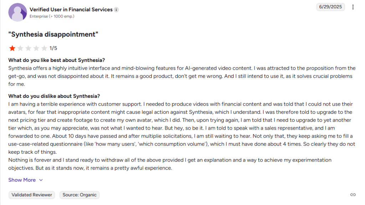Click the info icon beside Verified User
365x205 pixels.
(x=117, y=10)
